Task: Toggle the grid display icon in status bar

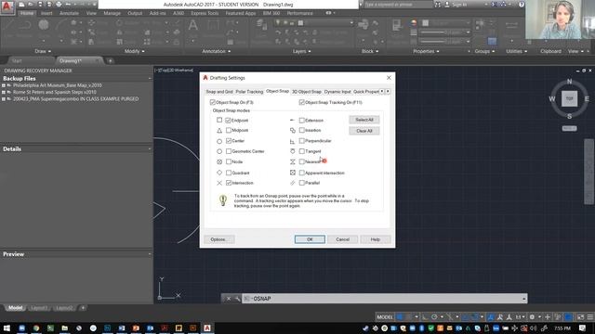Action: (400, 316)
